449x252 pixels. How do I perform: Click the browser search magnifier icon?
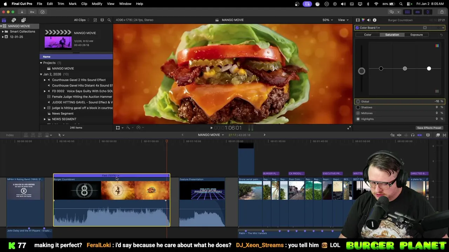[109, 20]
